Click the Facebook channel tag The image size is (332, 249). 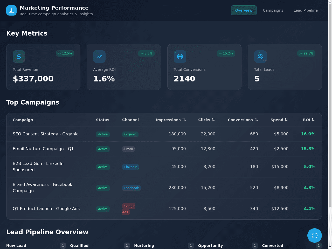[x=132, y=188]
